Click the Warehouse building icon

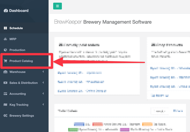coord(5,72)
